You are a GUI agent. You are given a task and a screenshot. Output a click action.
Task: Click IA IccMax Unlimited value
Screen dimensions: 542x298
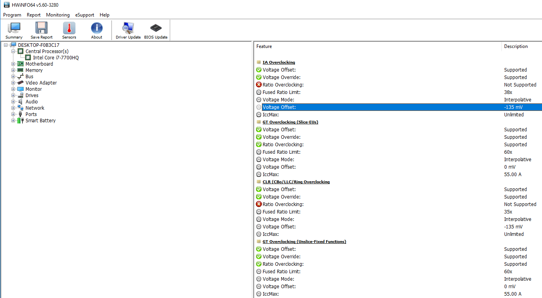[514, 114]
